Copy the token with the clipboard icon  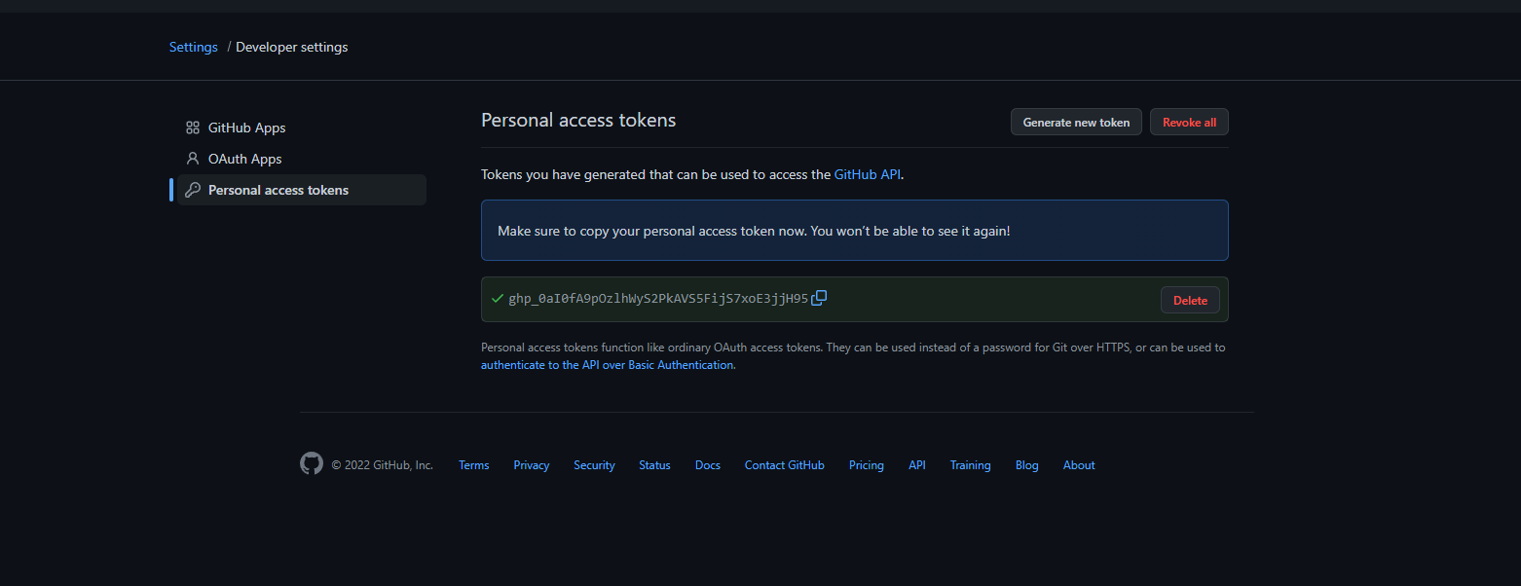819,298
